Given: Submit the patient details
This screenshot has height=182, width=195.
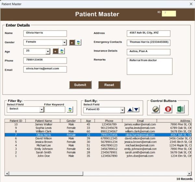Looking at the screenshot, I should pos(80,85).
